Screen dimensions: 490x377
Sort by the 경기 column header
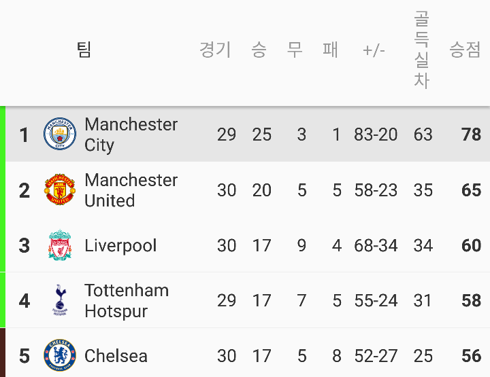coord(215,50)
